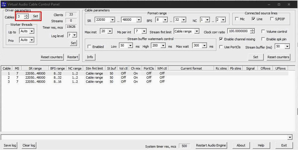Click the Clock corr ratio spinner

coord(252,31)
